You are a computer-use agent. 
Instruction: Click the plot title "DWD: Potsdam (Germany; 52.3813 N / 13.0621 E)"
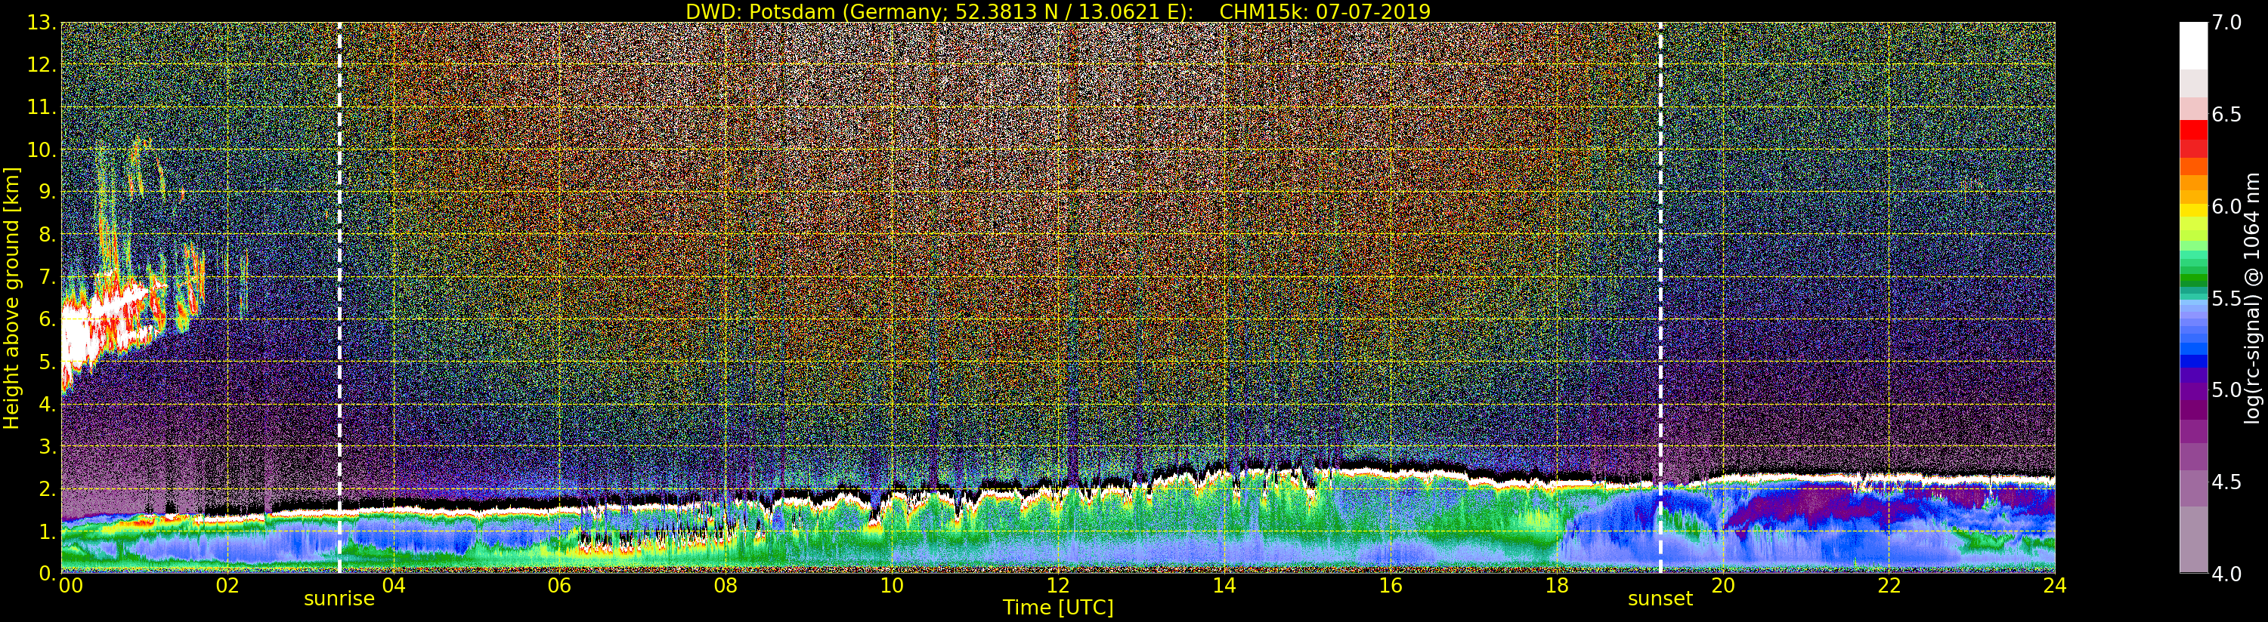[939, 11]
